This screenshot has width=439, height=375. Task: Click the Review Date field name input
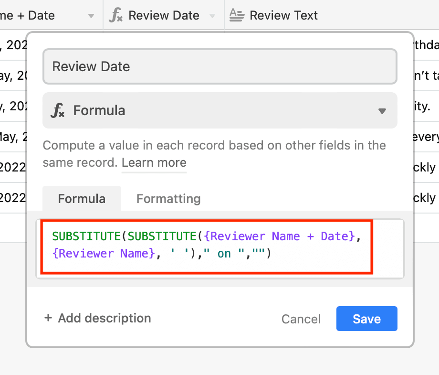pos(220,66)
